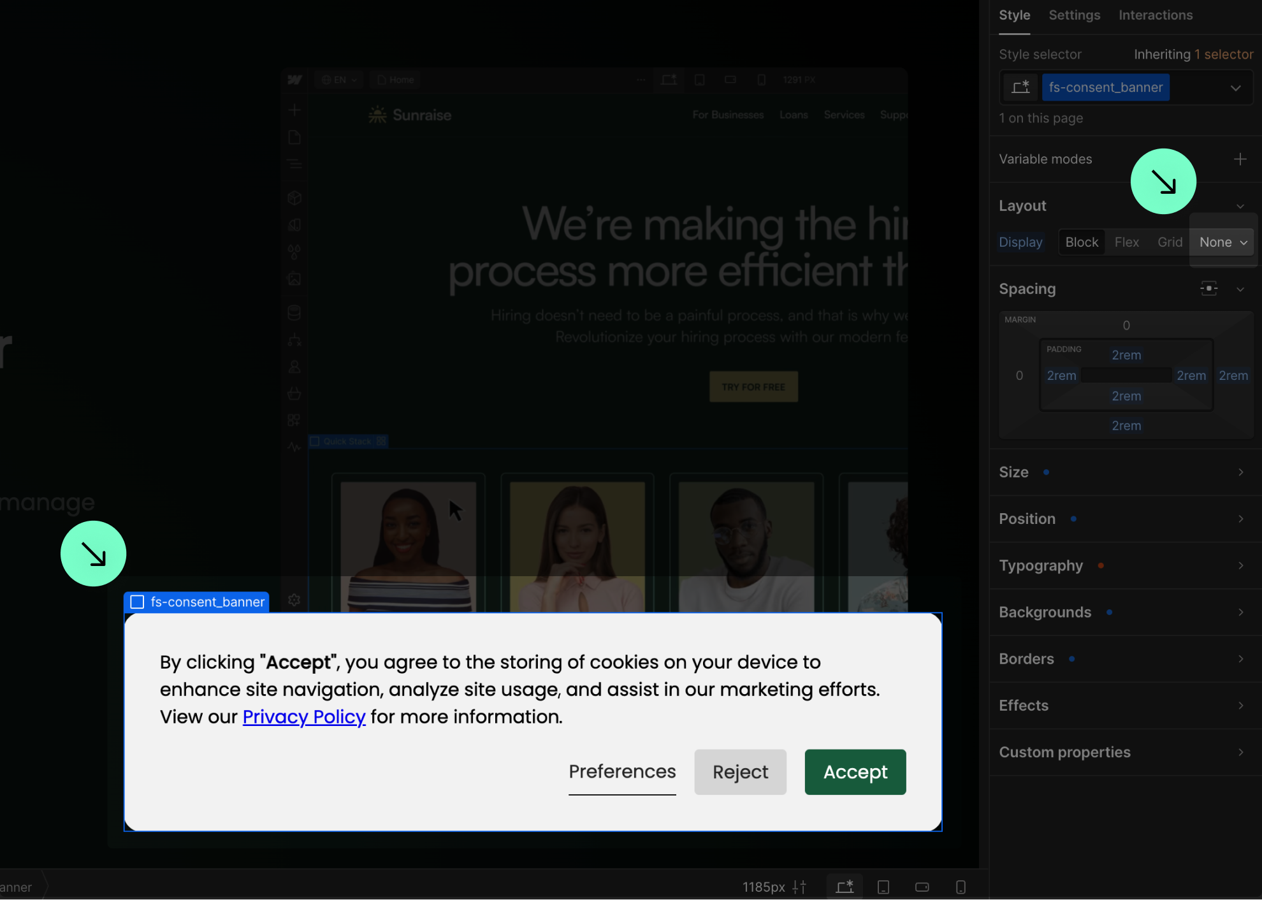Switch to the Style tab
The image size is (1262, 900).
click(x=1014, y=15)
